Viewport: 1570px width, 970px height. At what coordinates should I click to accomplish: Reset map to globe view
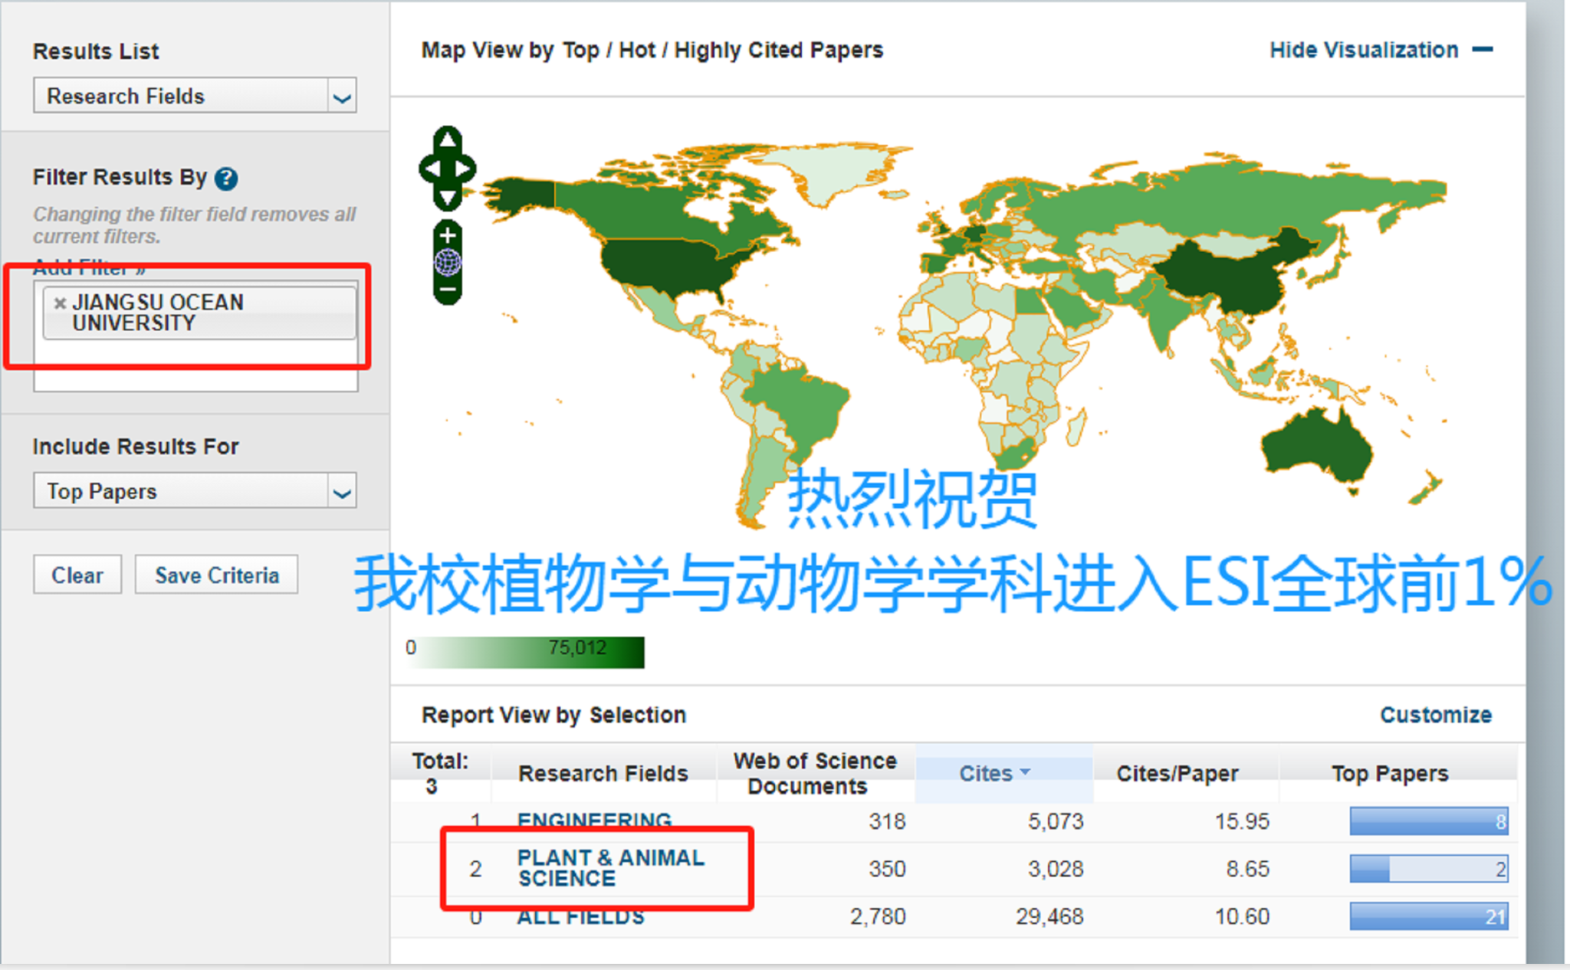coord(448,262)
